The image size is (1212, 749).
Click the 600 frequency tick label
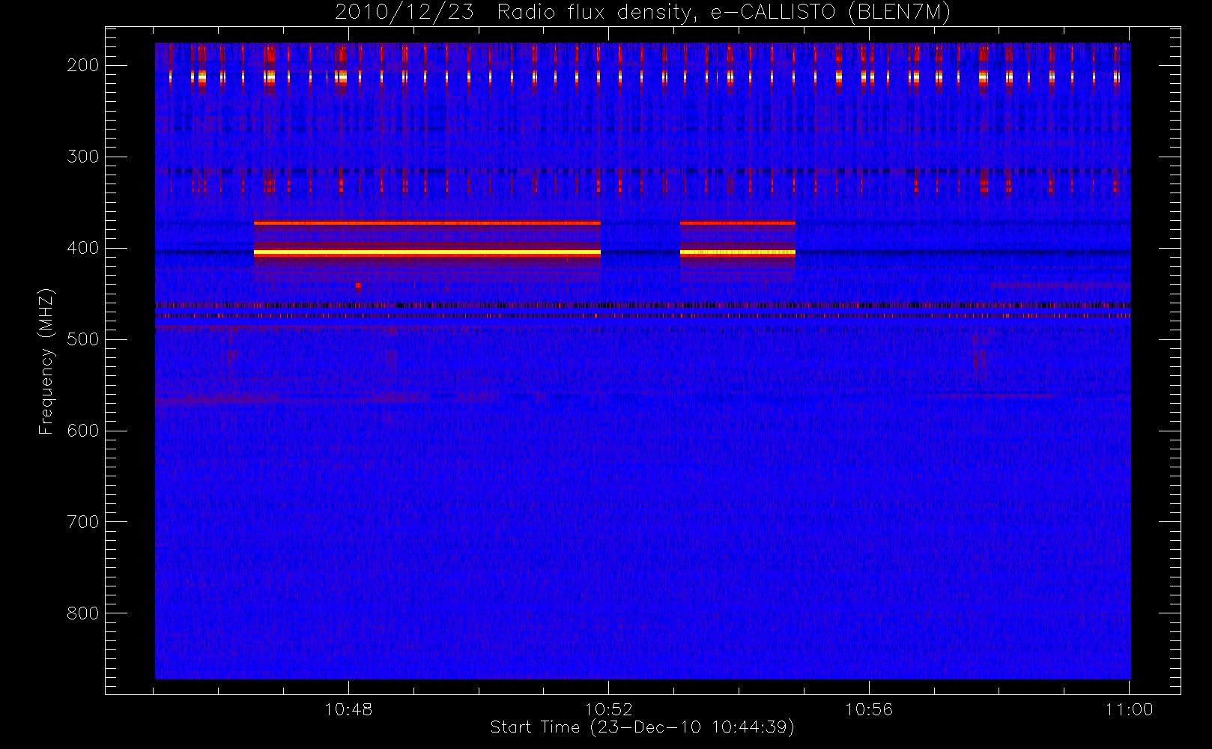coord(83,431)
